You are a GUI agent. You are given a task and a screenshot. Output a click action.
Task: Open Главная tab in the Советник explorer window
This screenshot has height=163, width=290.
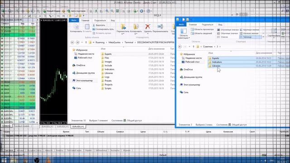point(193,24)
